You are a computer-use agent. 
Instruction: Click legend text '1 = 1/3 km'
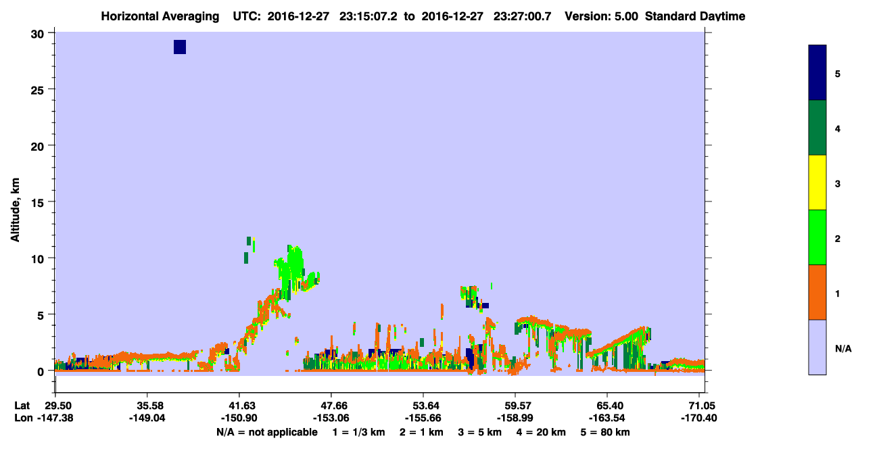[358, 432]
